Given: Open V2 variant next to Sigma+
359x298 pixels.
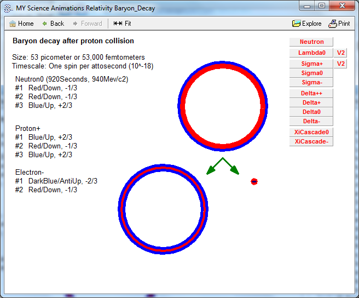Looking at the screenshot, I should (341, 64).
